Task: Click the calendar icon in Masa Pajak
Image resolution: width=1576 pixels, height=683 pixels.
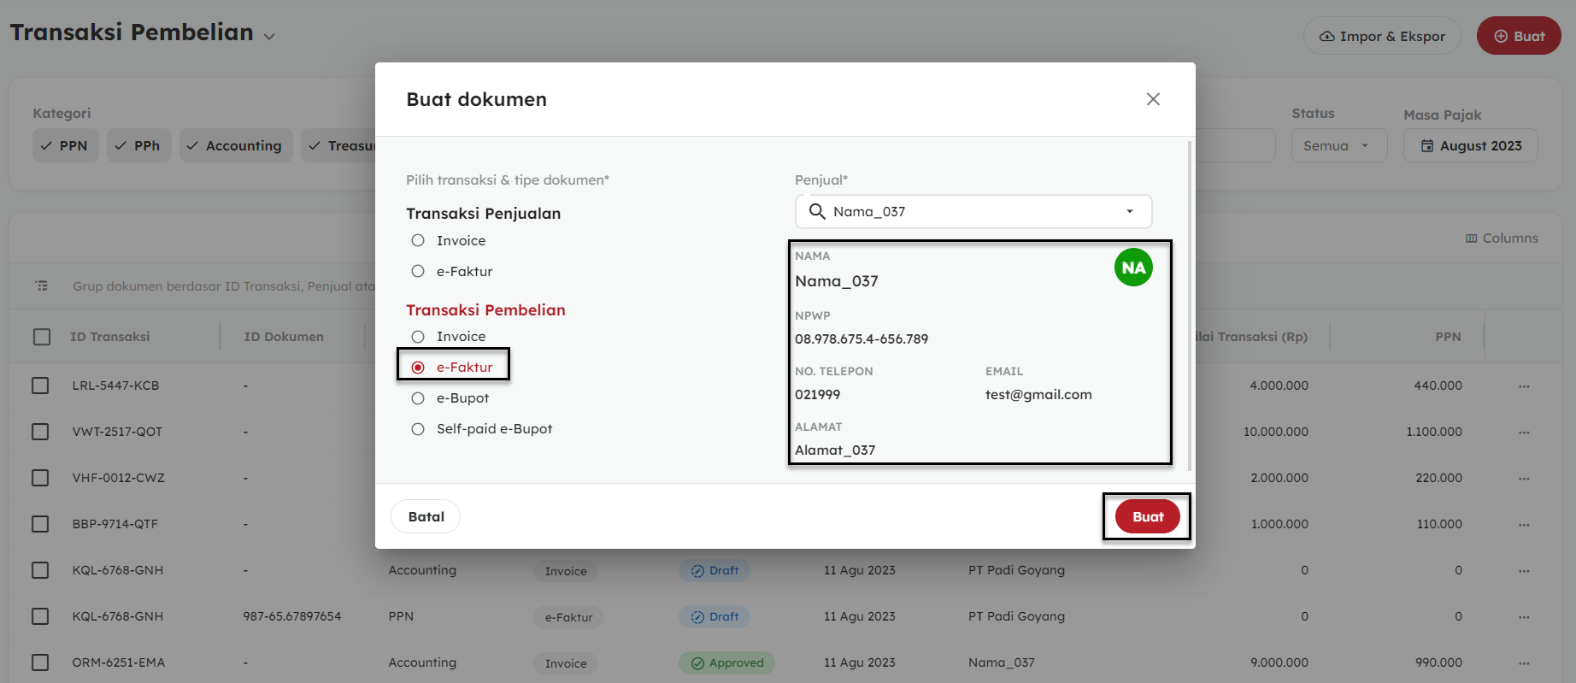Action: coord(1427,146)
